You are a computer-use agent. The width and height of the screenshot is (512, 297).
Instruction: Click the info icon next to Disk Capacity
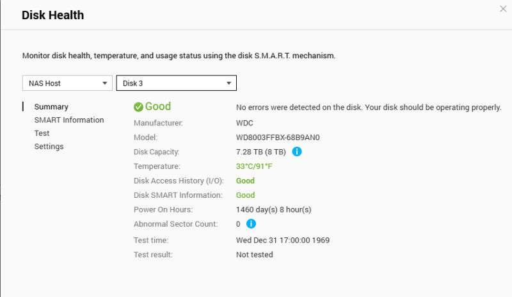point(297,152)
